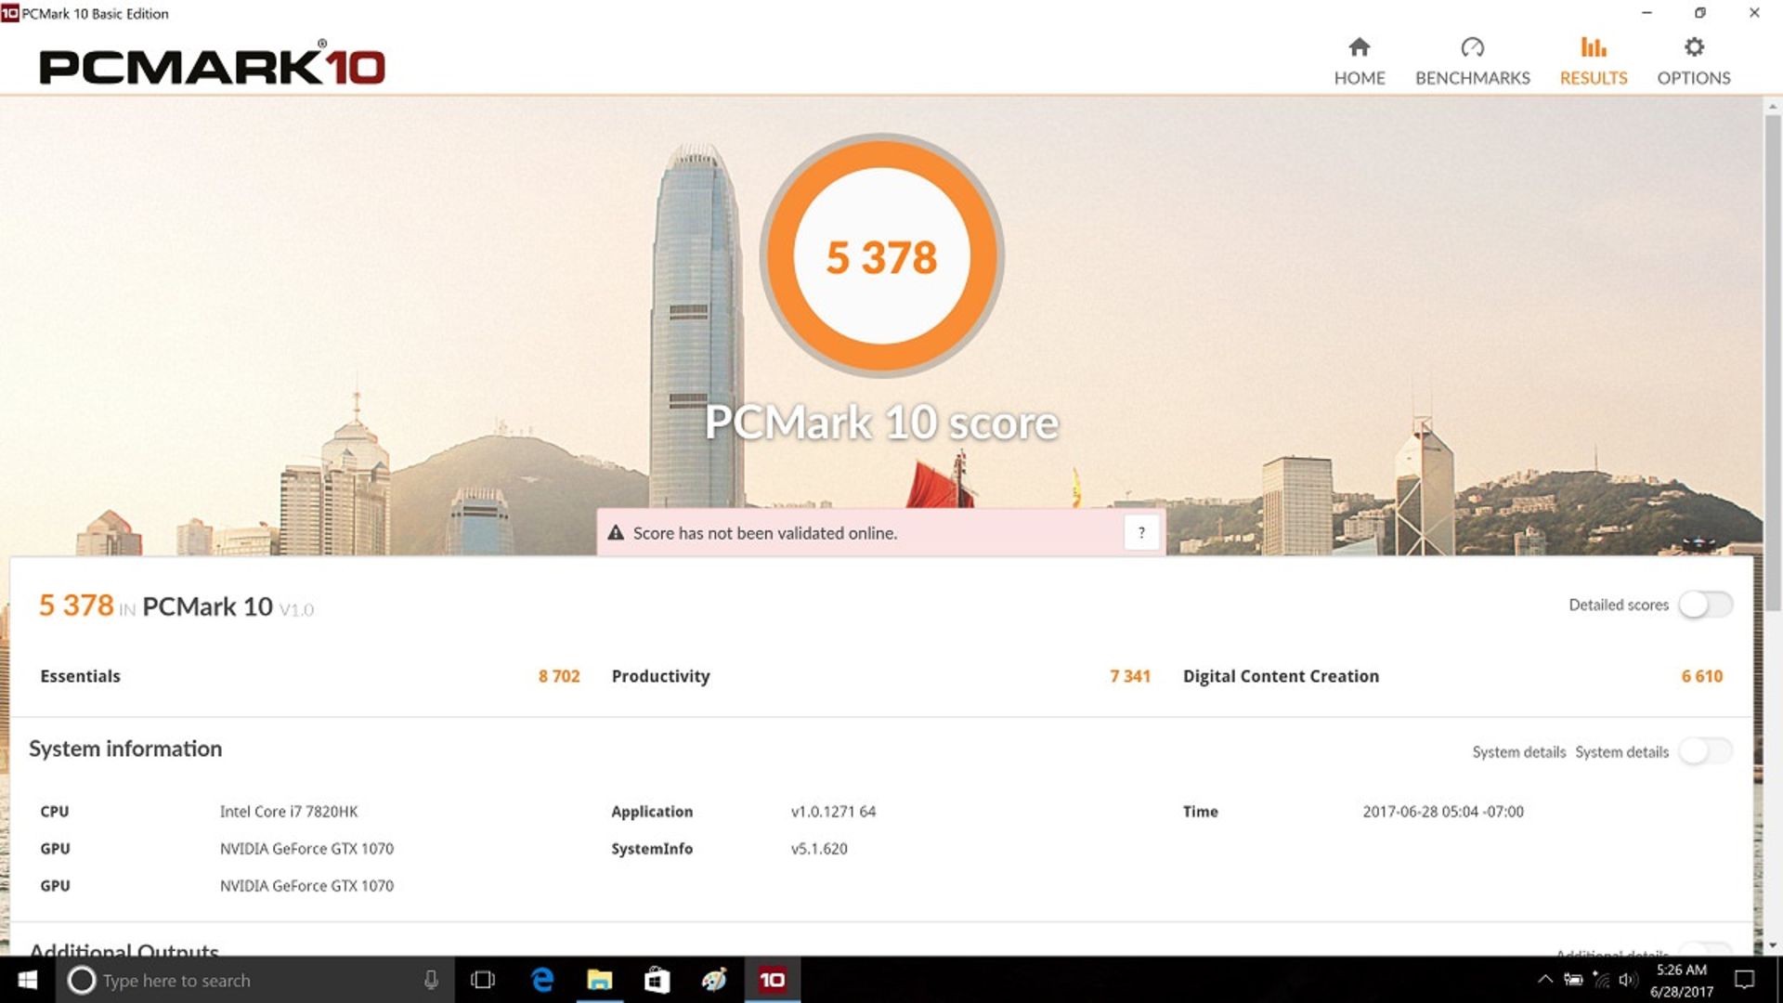Open the BENCHMARKS tab
The image size is (1783, 1003).
[1472, 61]
